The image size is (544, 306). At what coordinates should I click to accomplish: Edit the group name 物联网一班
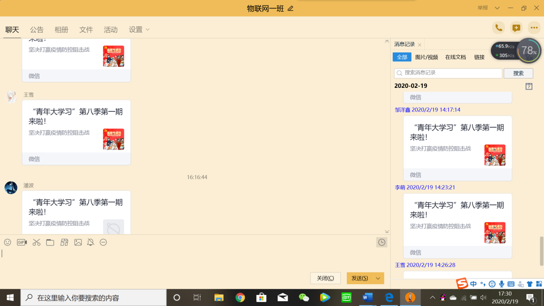(x=291, y=8)
